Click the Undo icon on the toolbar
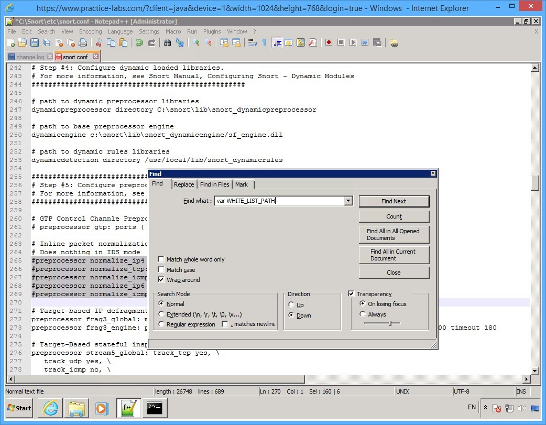 [139, 42]
